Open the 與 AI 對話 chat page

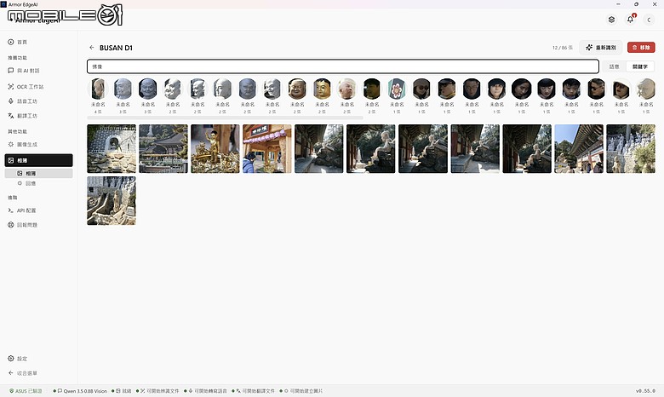tap(24, 71)
